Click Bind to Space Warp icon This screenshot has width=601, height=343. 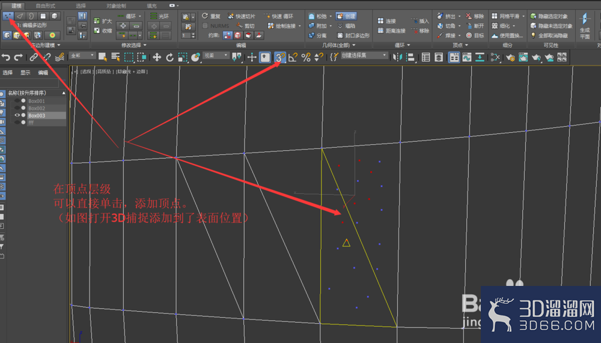click(x=59, y=58)
